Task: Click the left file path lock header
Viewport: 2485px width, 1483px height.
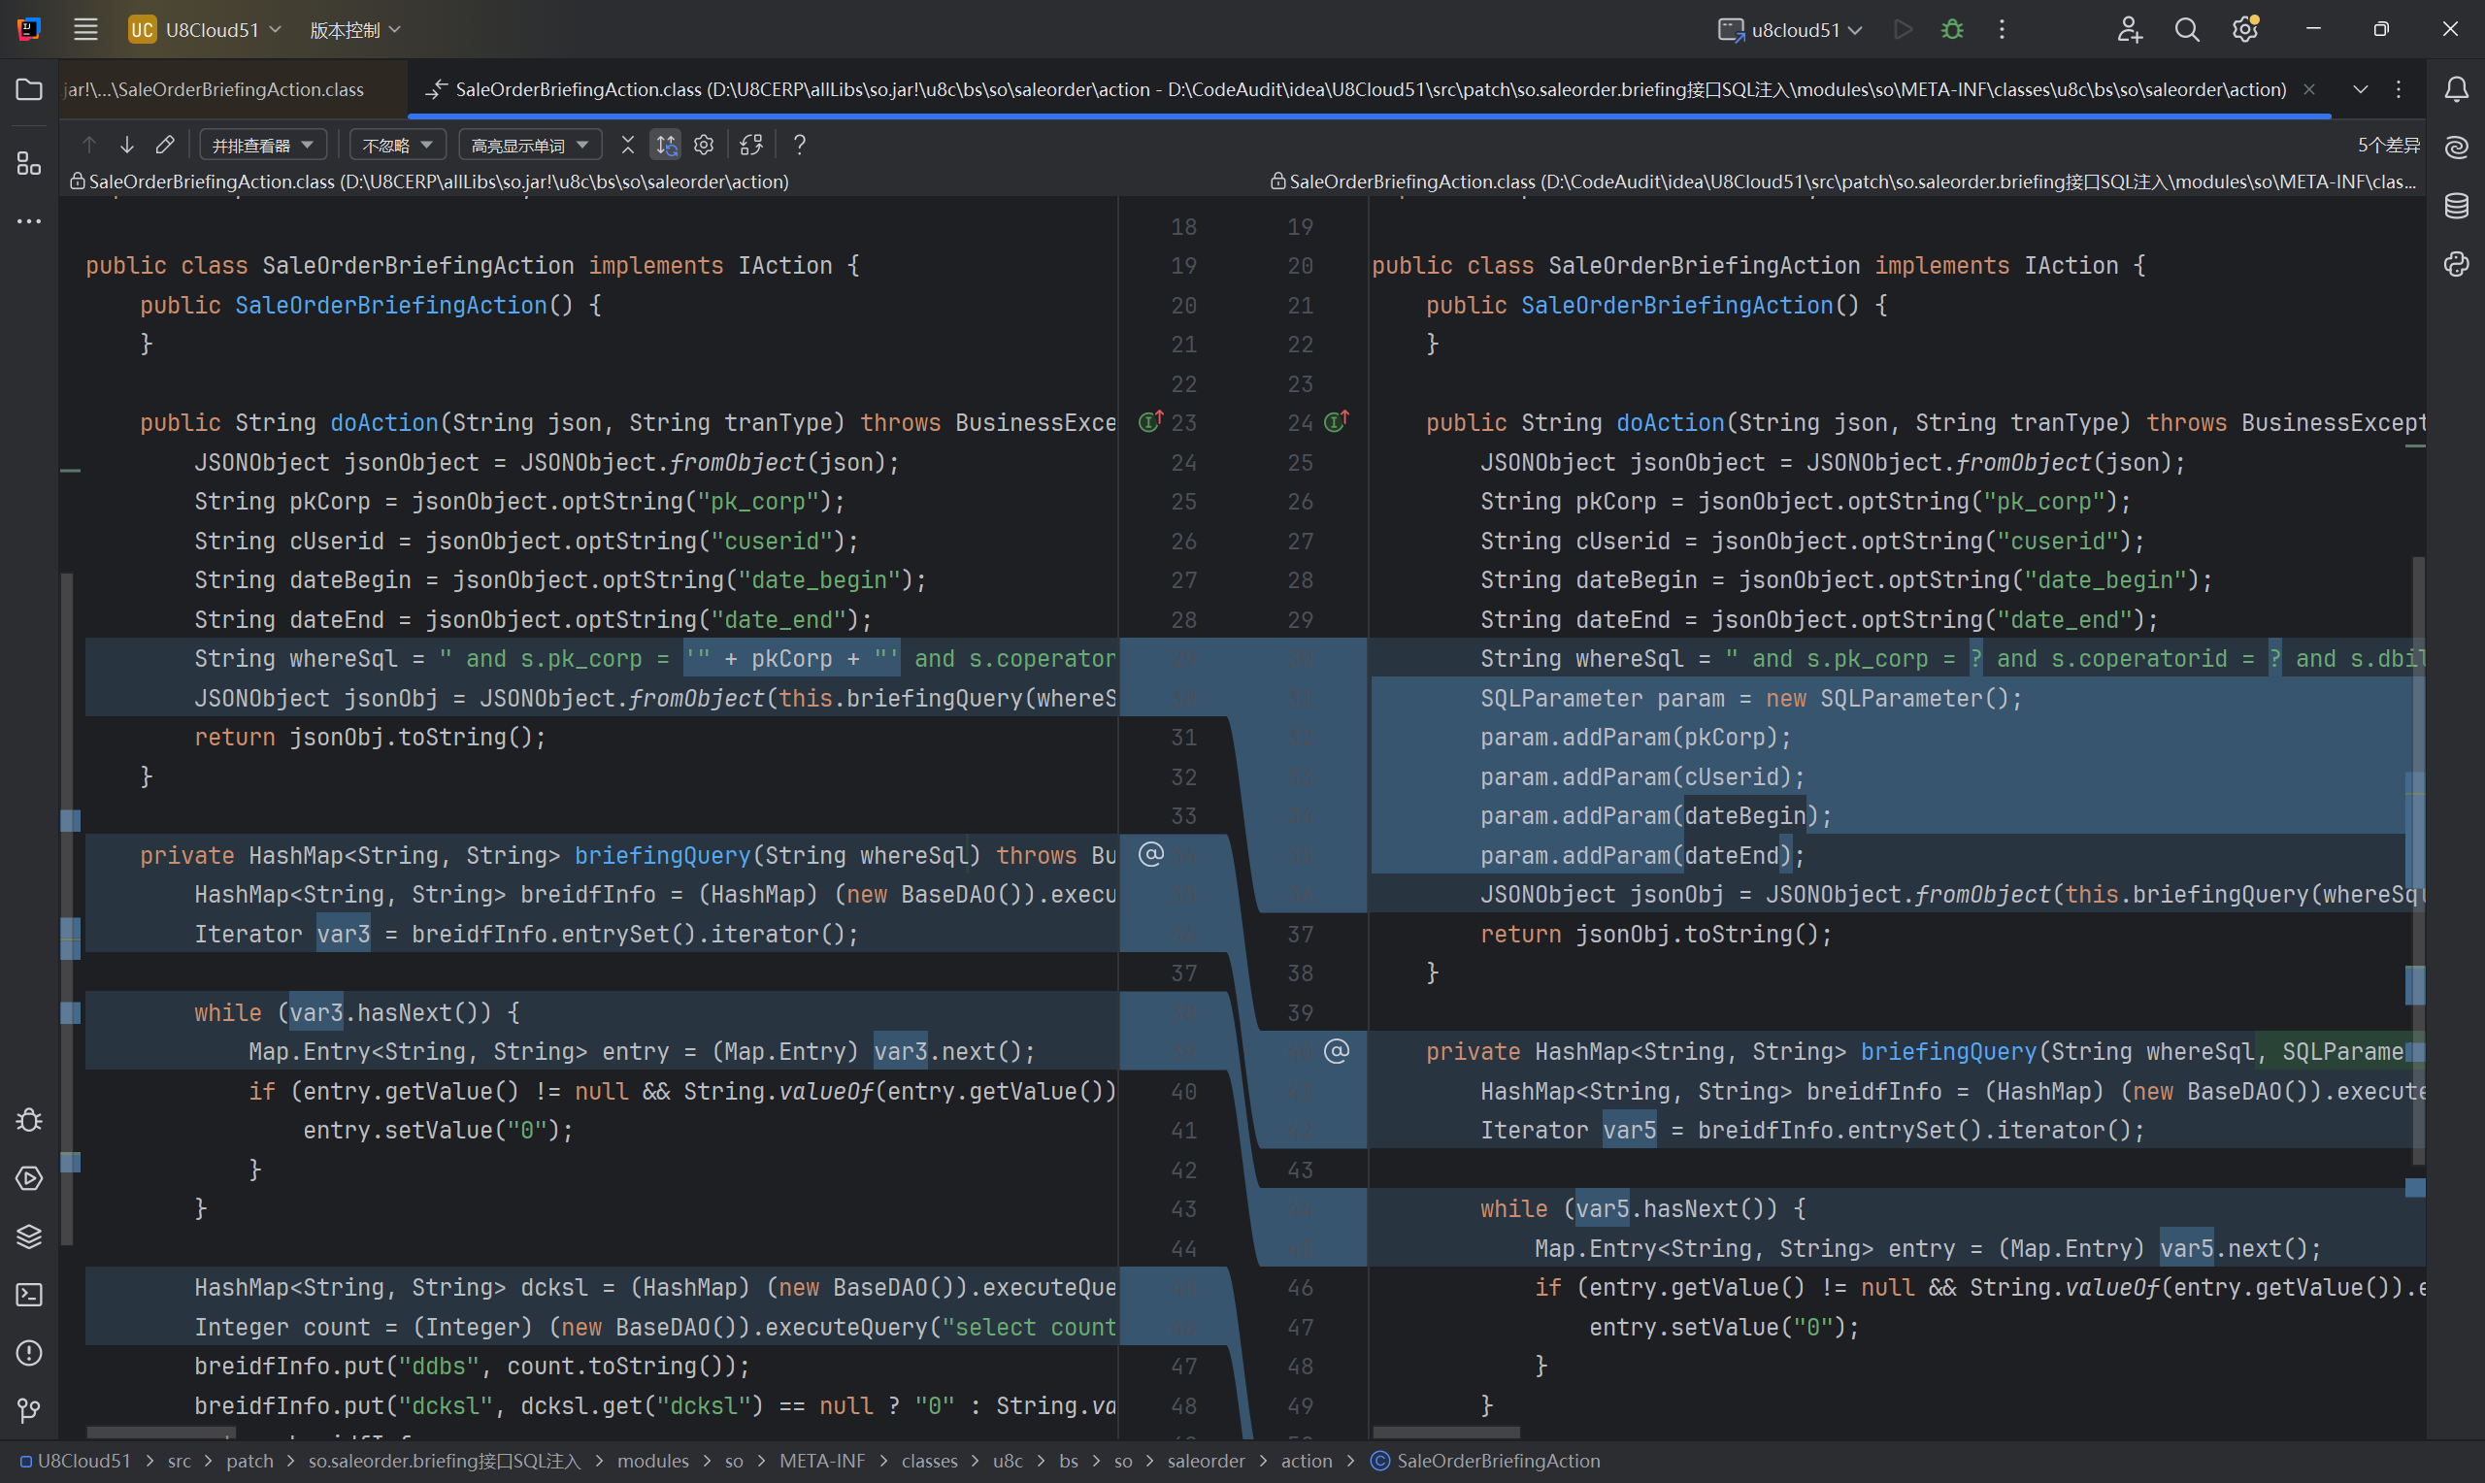Action: 430,181
